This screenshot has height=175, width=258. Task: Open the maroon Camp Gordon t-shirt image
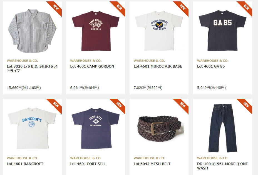[x=96, y=31]
